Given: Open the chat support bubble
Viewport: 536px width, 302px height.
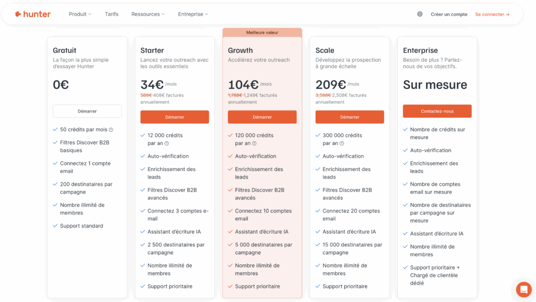Looking at the screenshot, I should tap(523, 290).
